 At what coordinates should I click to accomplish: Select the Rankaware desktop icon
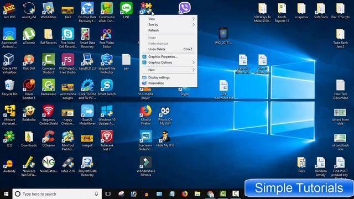(49, 87)
